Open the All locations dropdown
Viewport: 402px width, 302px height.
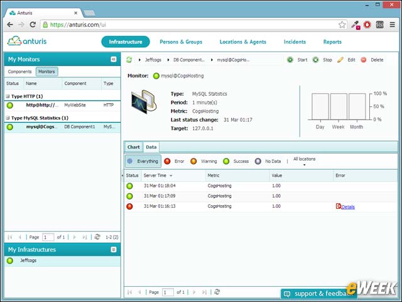(304, 161)
